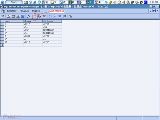Viewport: 160px width, 120px height.
Task: Open the Change Query Type icon
Action: (29, 16)
